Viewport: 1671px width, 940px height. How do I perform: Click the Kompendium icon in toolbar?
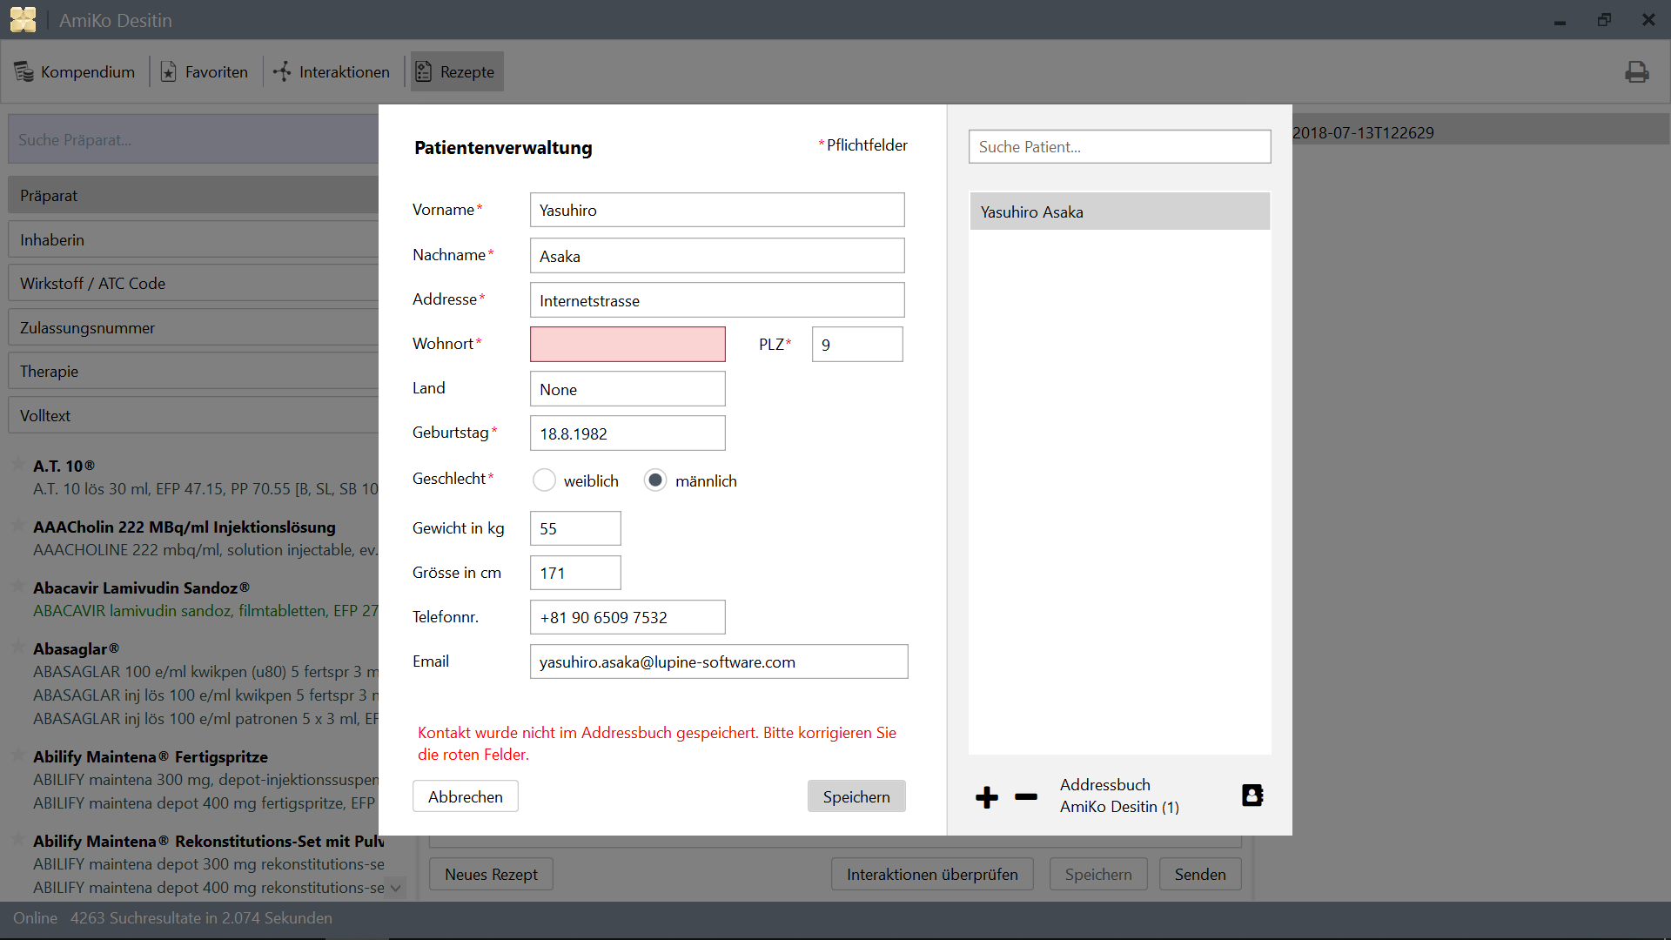tap(24, 72)
